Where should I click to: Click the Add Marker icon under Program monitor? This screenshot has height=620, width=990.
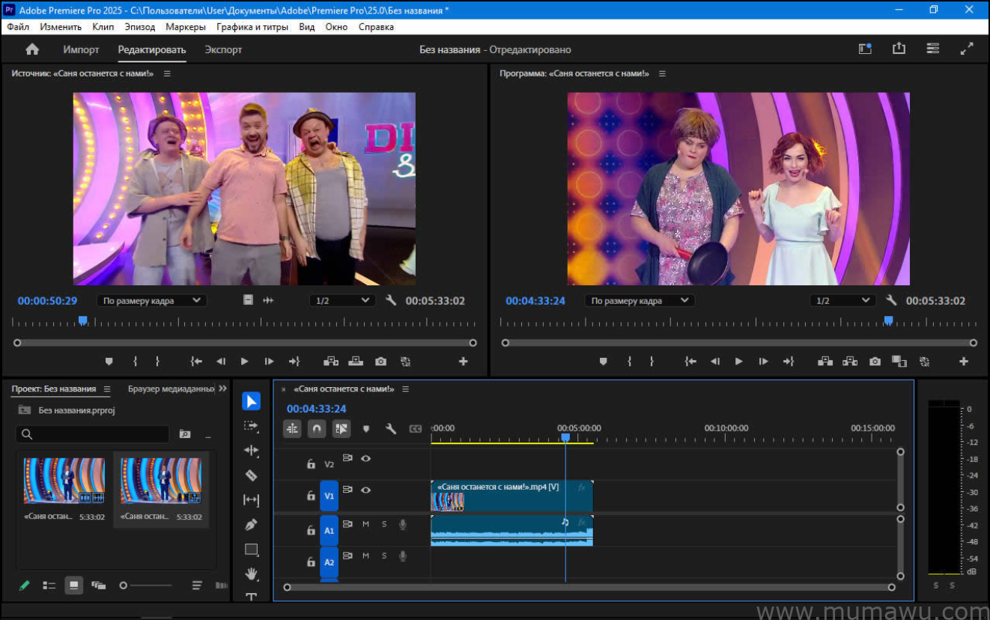click(x=604, y=361)
